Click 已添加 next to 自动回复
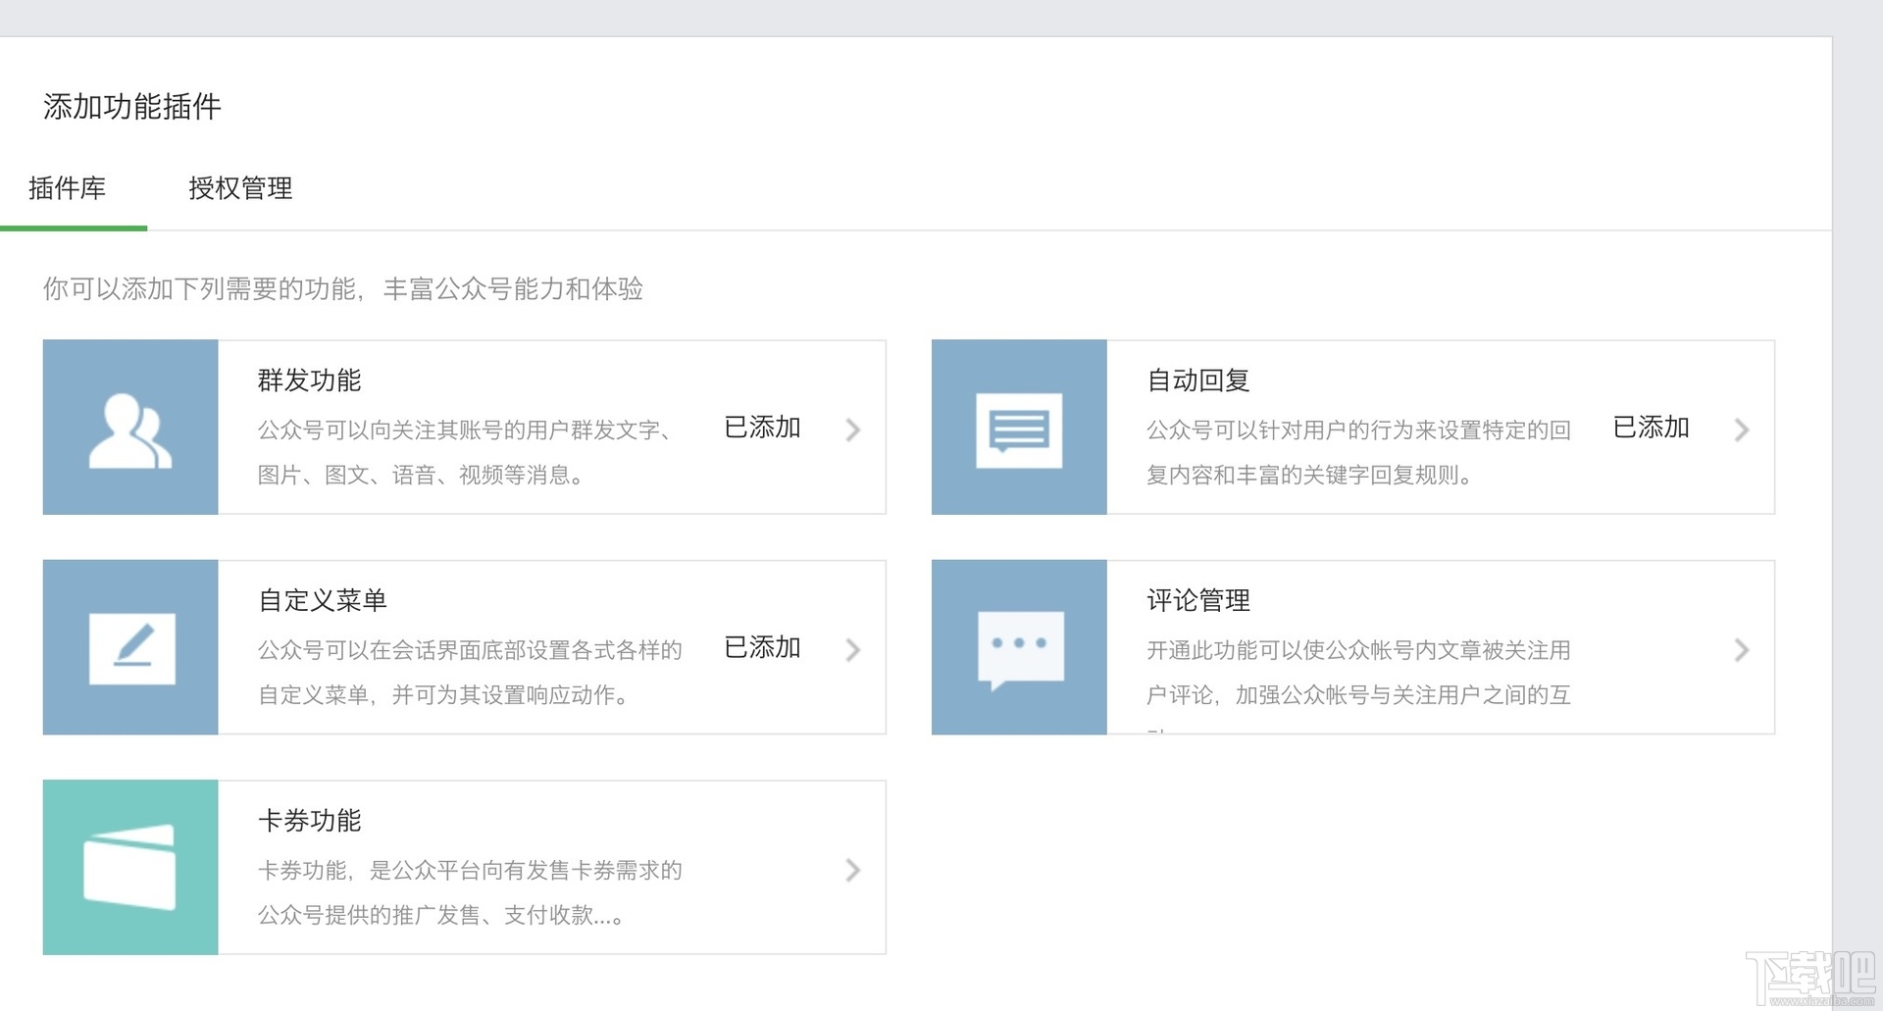1883x1011 pixels. tap(1651, 427)
